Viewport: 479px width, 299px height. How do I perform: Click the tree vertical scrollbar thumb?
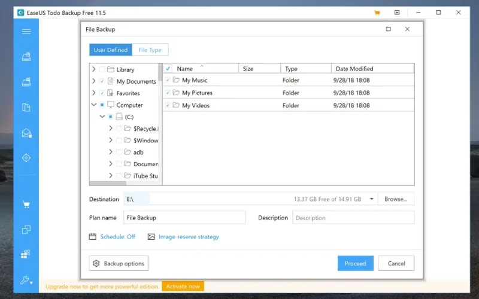(160, 72)
